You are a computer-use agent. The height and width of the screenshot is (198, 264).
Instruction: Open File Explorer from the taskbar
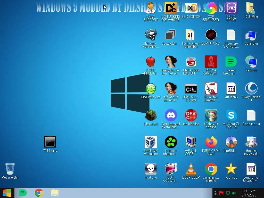click(x=55, y=193)
